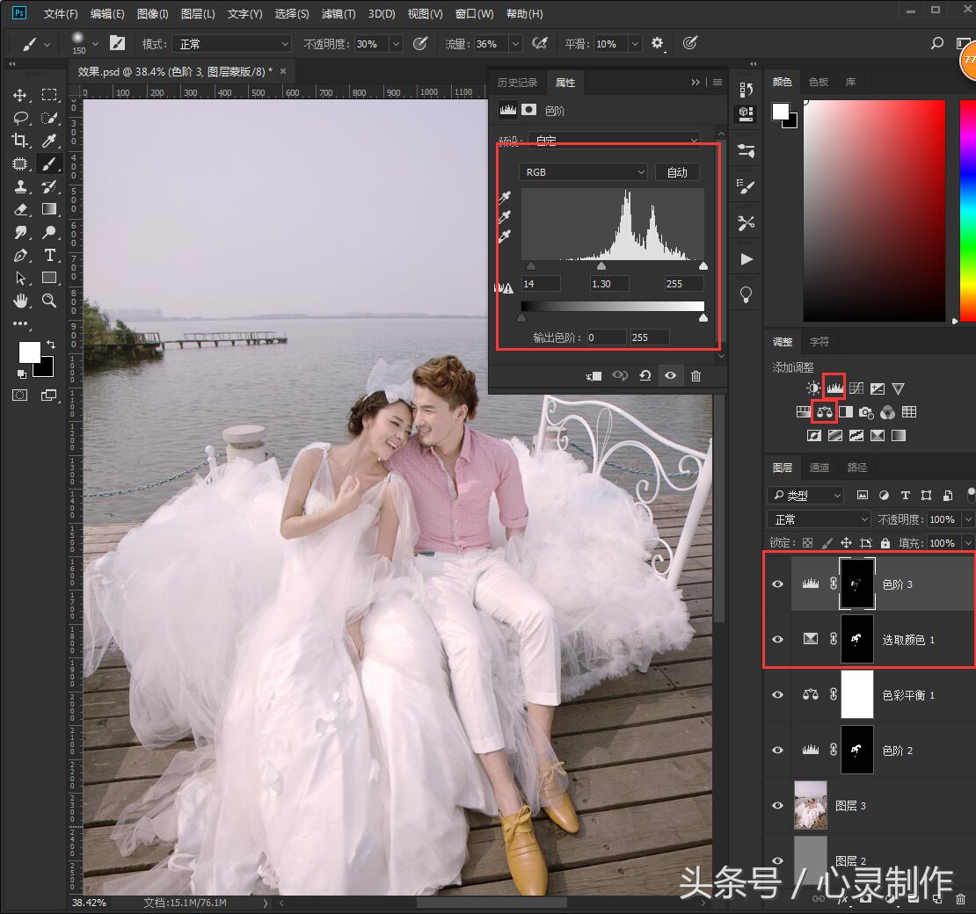The width and height of the screenshot is (976, 914).
Task: Open the brush blend mode 模式 dropdown
Action: 231,43
